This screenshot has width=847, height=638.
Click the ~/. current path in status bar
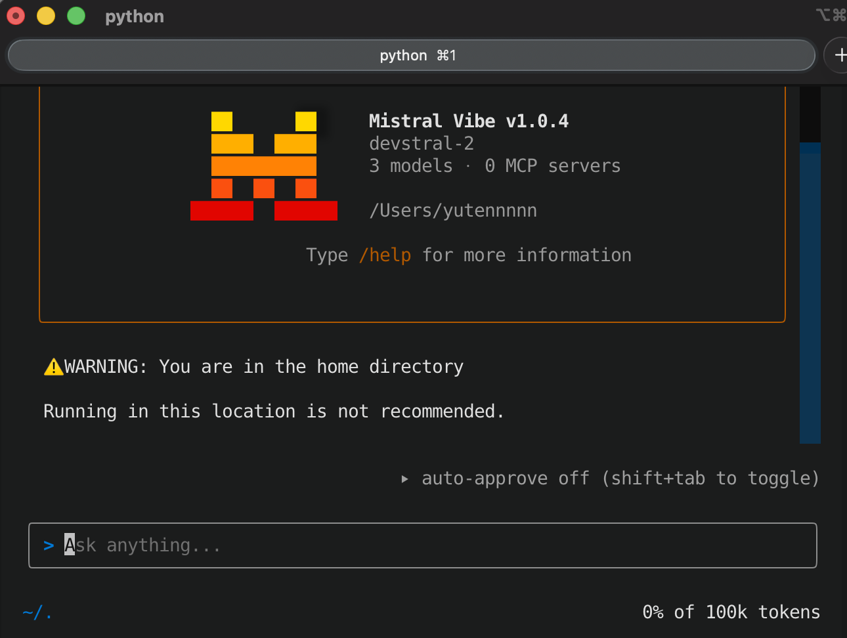pyautogui.click(x=37, y=613)
